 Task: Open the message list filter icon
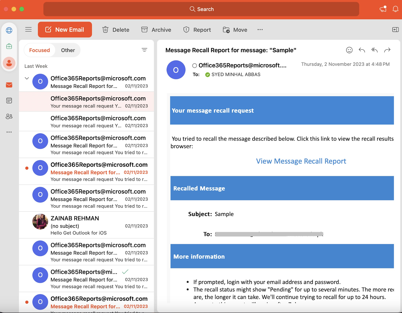144,50
